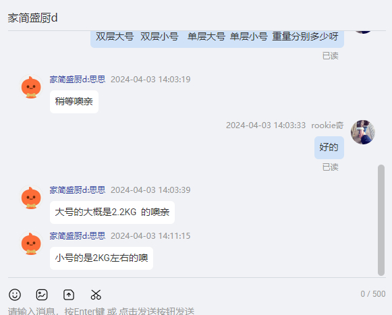Select the scissors screenshot tool
Viewport: 392px width, 315px height.
click(x=96, y=295)
